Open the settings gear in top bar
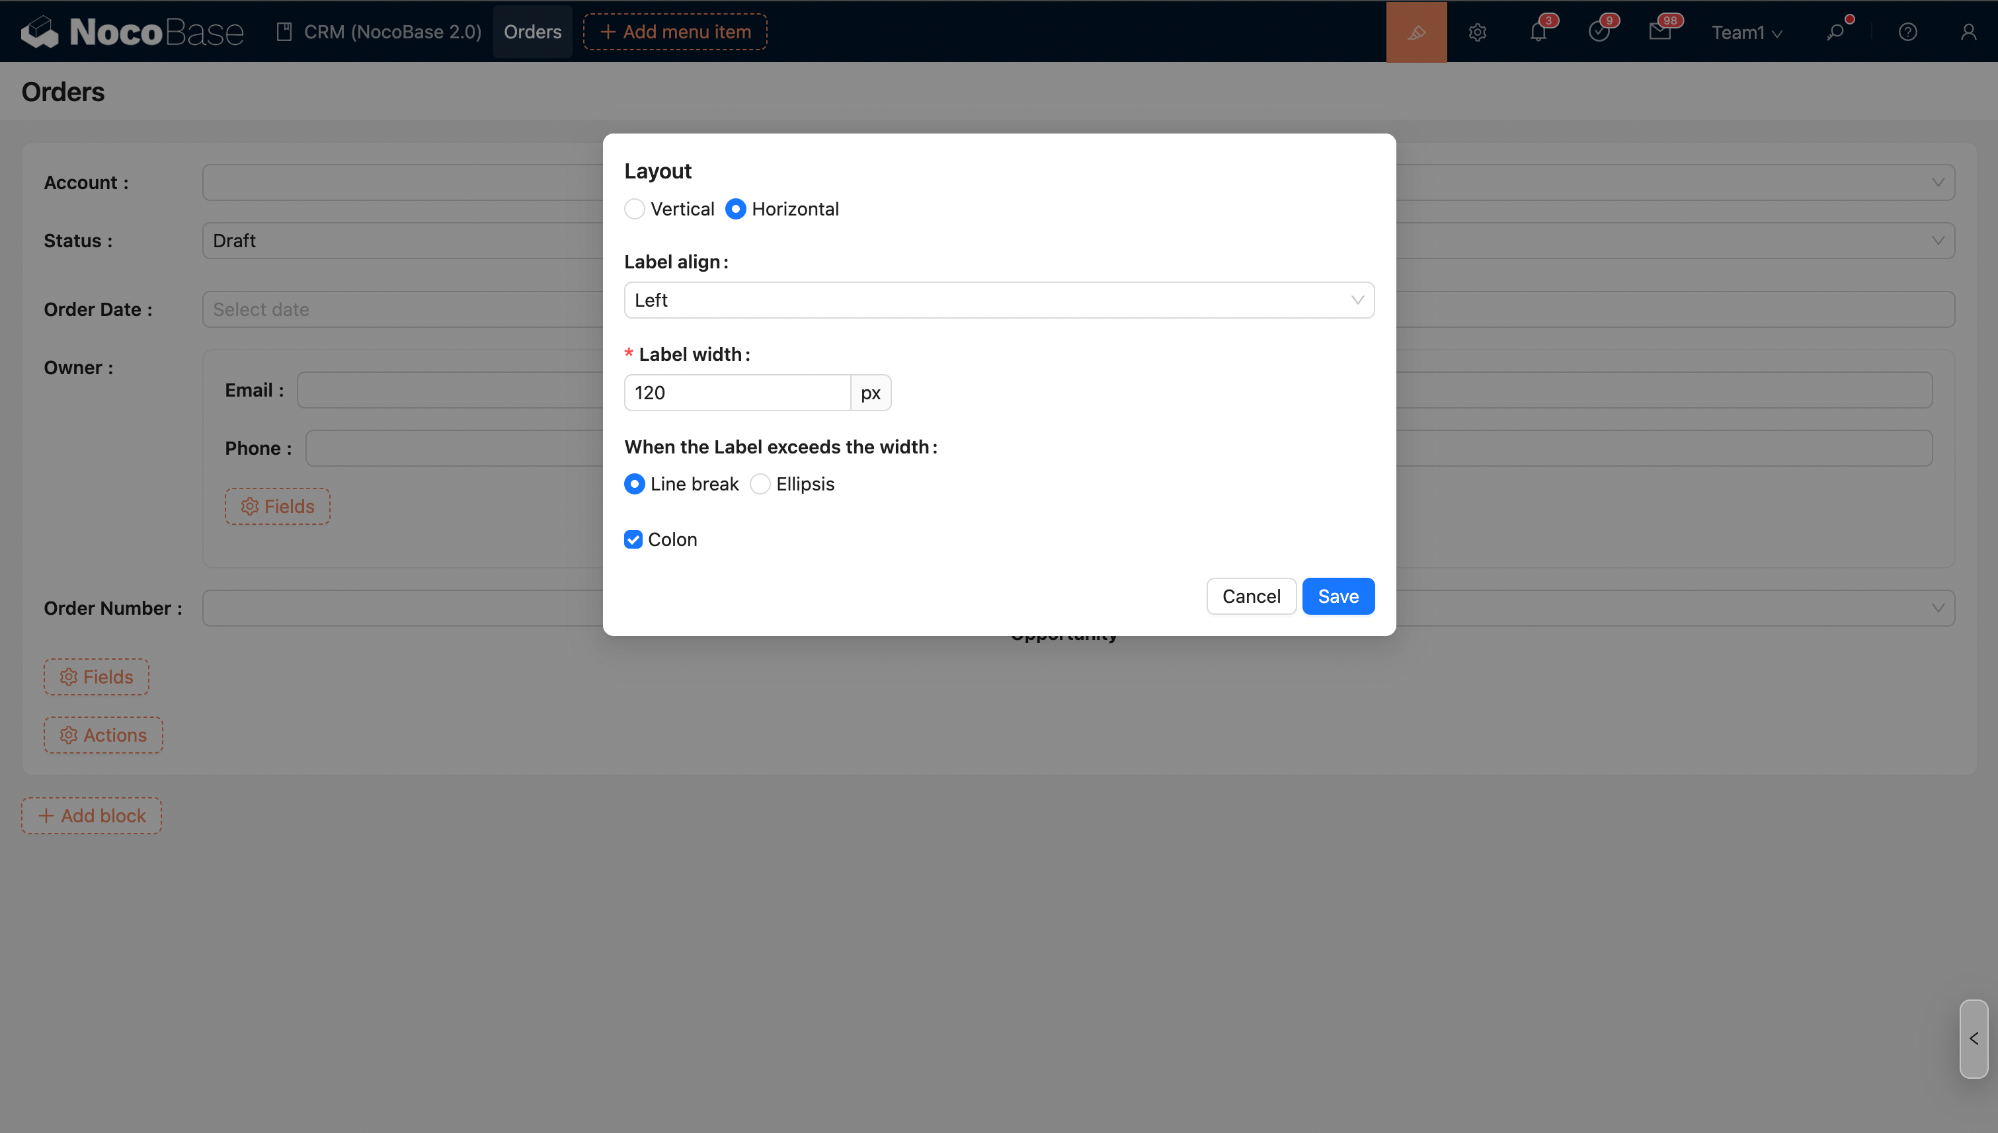1998x1133 pixels. tap(1477, 32)
